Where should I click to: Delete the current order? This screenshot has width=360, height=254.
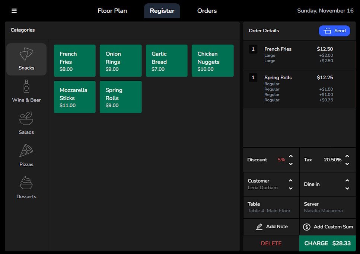coord(271,243)
